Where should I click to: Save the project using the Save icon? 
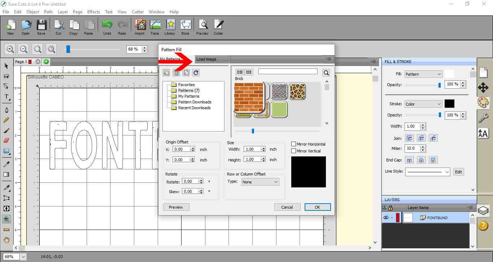coord(41,27)
